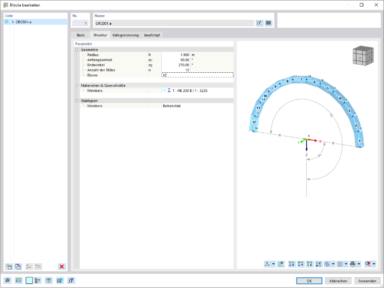The width and height of the screenshot is (384, 288).
Task: Collapse Materialien & Querschnitte section
Action: 77,85
